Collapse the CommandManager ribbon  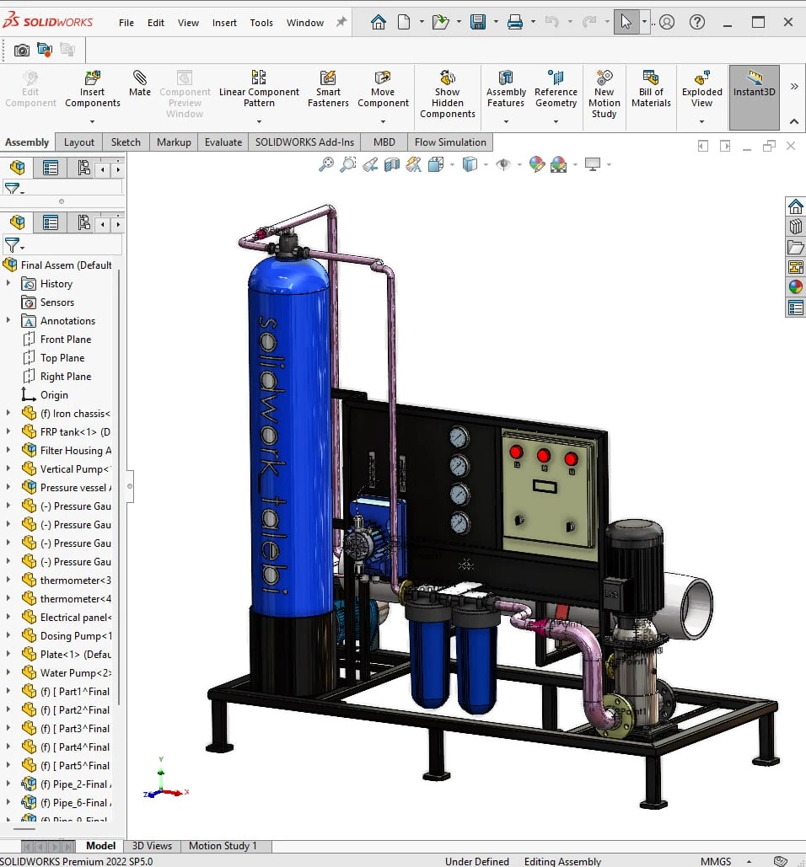(794, 121)
